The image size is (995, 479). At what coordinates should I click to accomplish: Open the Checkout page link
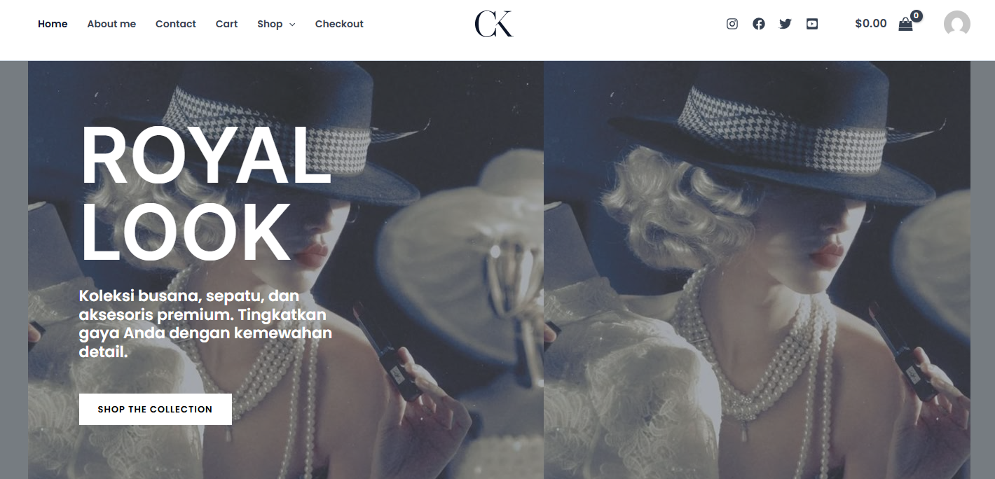pos(339,24)
